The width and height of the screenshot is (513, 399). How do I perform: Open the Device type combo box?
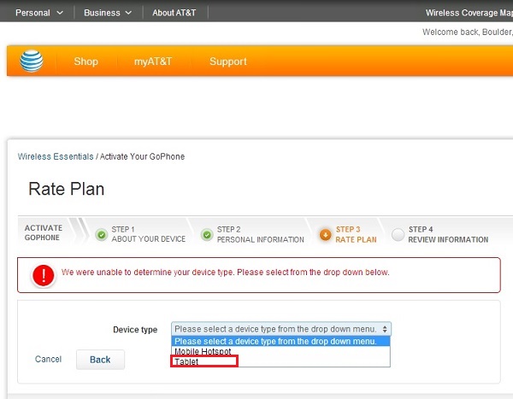(281, 329)
